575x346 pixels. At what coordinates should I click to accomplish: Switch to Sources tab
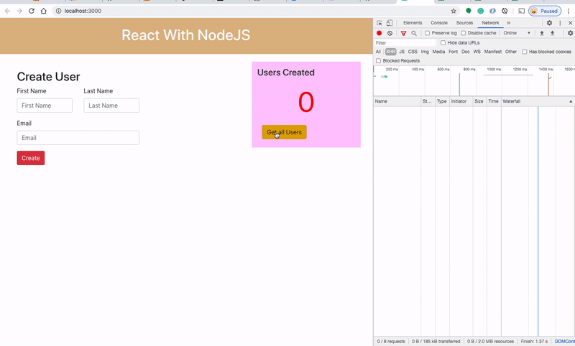(x=464, y=23)
